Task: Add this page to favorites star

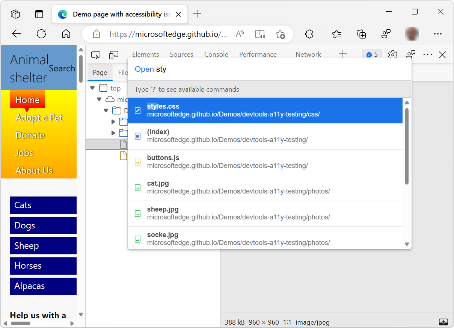Action: [280, 34]
